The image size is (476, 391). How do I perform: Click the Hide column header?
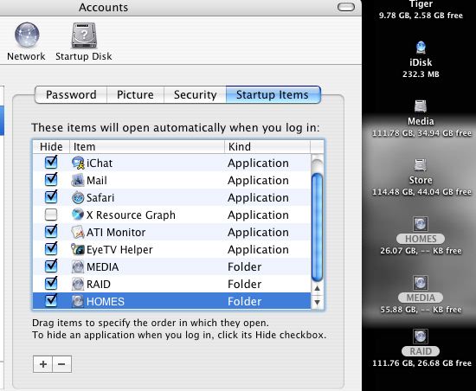click(x=51, y=147)
